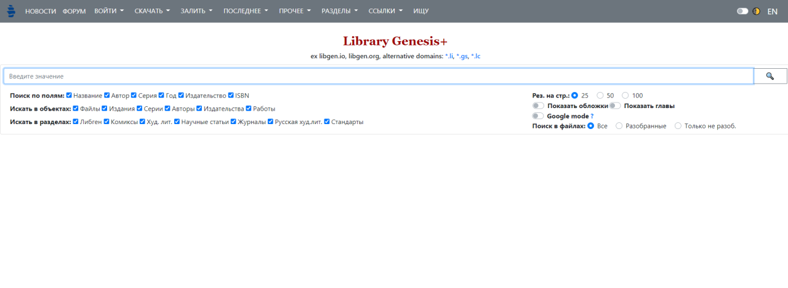This screenshot has width=788, height=288.
Task: Toggle the theme switch in navbar
Action: (742, 11)
